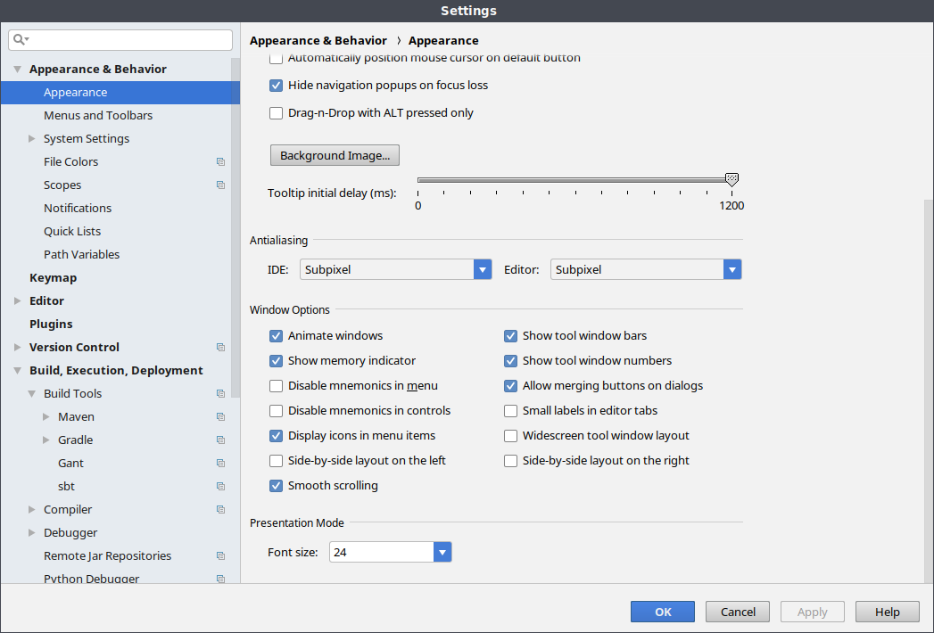Enable Small labels in editor tabs

point(510,411)
